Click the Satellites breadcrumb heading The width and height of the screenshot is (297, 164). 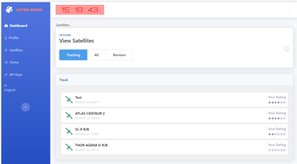coord(63,25)
